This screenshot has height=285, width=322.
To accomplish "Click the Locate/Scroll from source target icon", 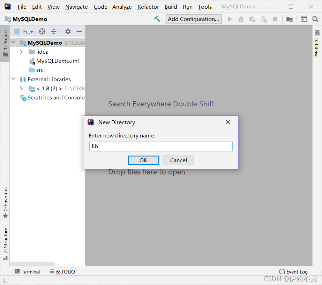I will coord(42,31).
